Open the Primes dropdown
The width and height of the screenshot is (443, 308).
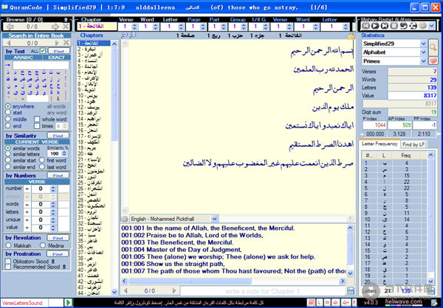(x=423, y=61)
